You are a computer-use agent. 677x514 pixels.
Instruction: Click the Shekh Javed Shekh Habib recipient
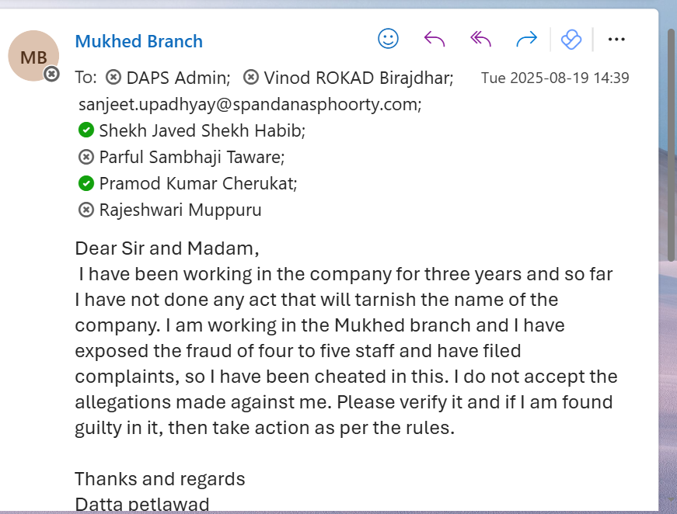coord(201,130)
